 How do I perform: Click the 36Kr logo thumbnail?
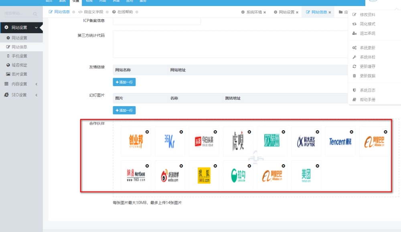coord(170,141)
